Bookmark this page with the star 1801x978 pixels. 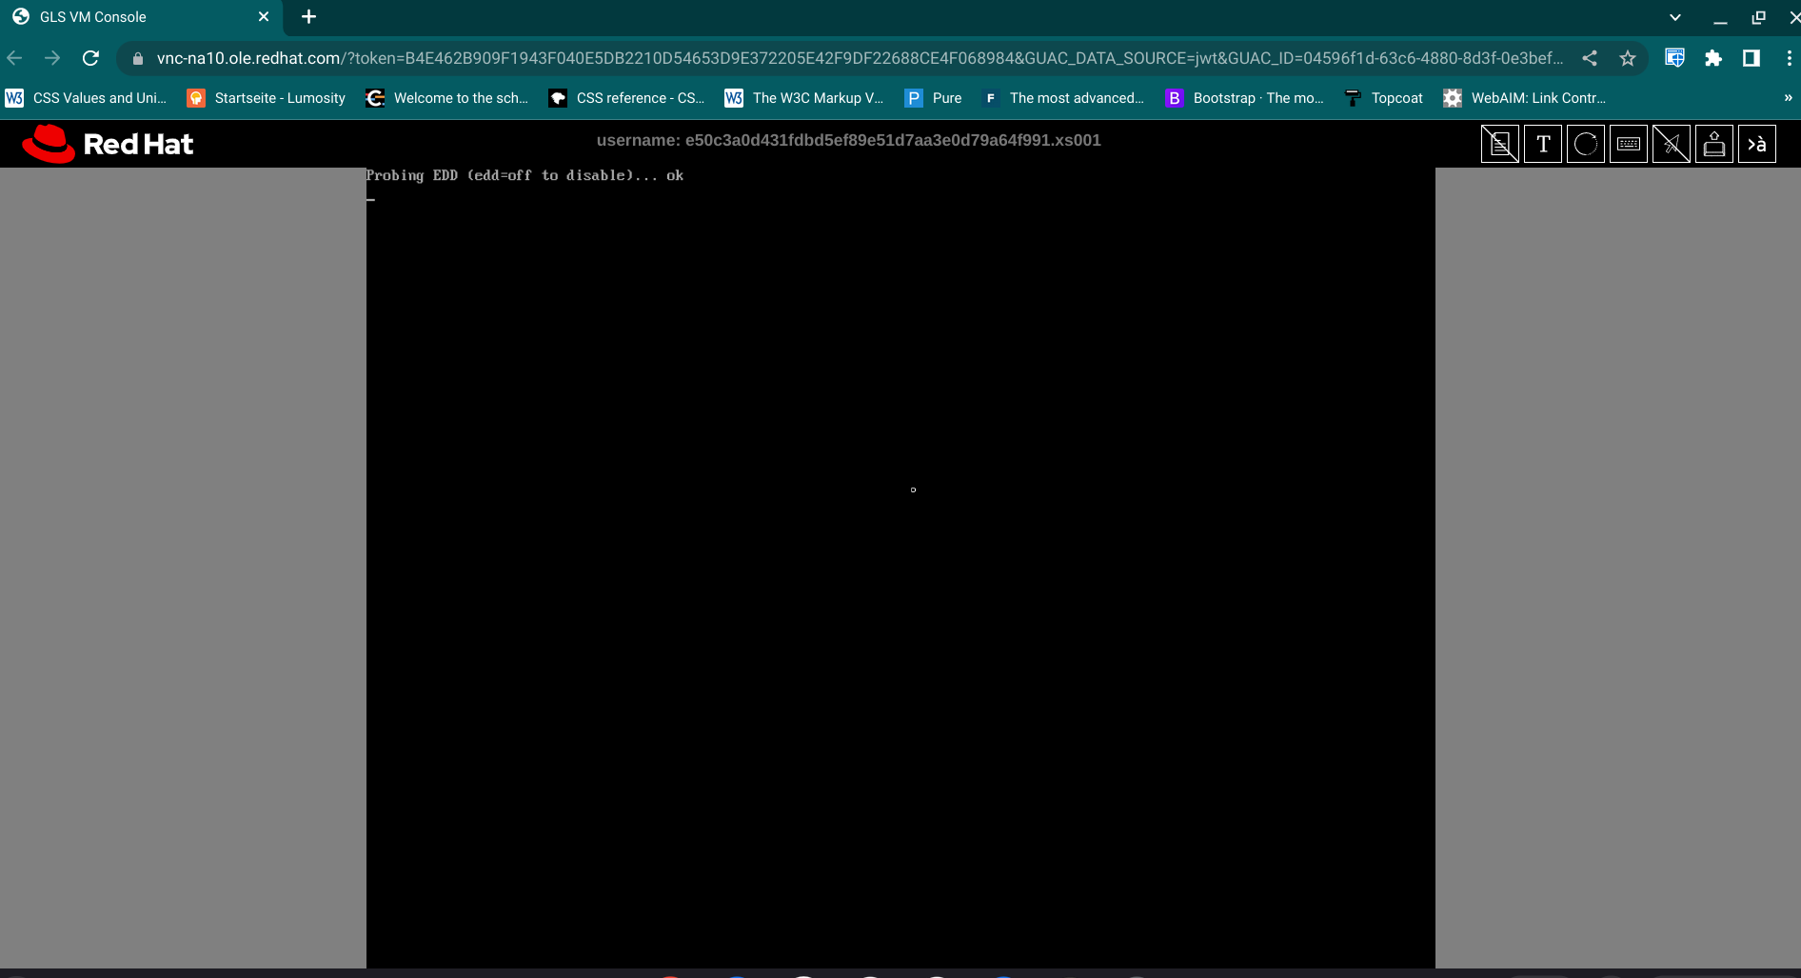1628,58
